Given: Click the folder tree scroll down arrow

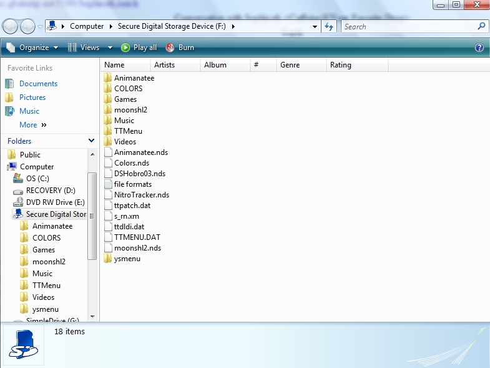Looking at the screenshot, I should point(92,316).
